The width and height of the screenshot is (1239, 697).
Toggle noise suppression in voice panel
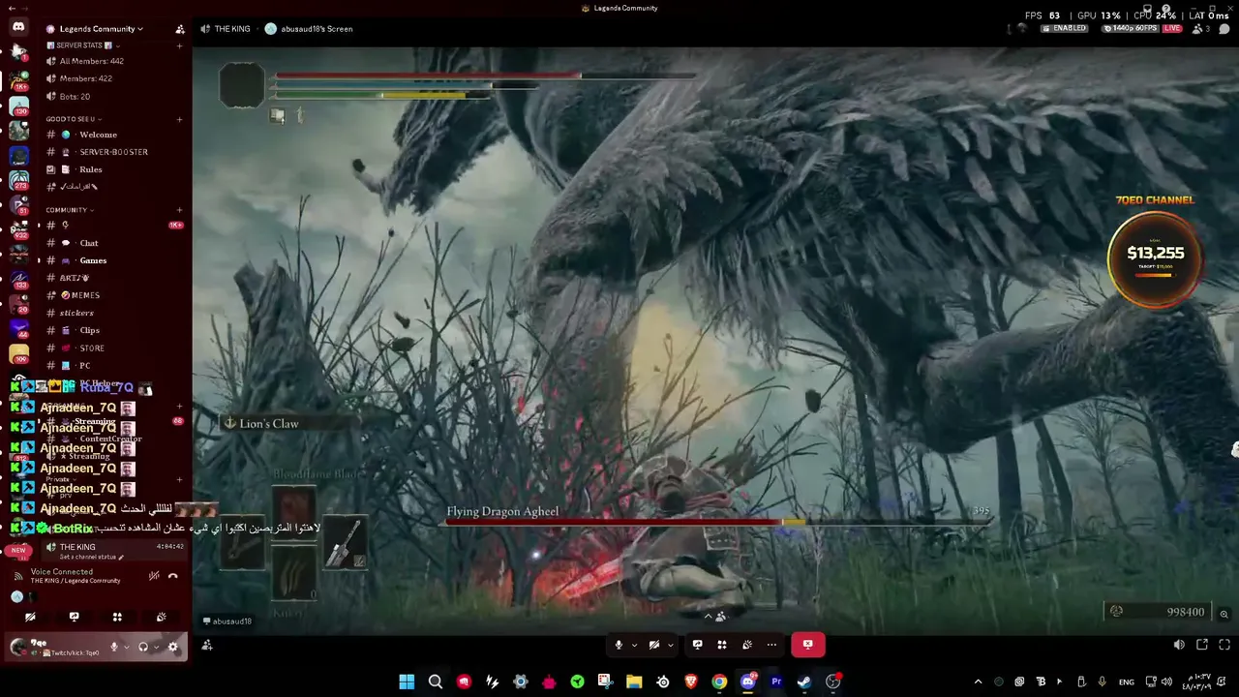click(154, 576)
